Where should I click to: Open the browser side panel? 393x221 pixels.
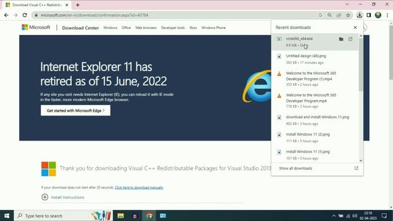click(x=368, y=15)
